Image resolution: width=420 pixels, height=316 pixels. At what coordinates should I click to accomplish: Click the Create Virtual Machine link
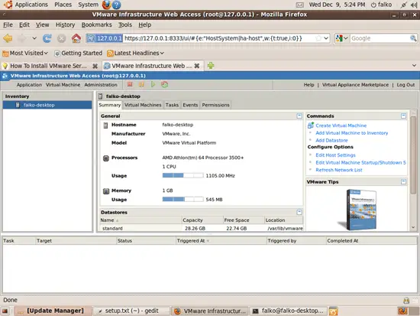[341, 125]
